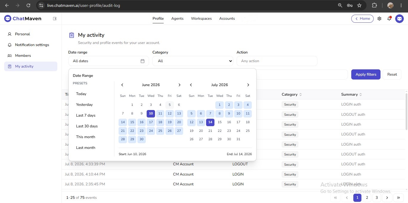The width and height of the screenshot is (408, 203).
Task: Choose the Last month preset
Action: pyautogui.click(x=86, y=148)
